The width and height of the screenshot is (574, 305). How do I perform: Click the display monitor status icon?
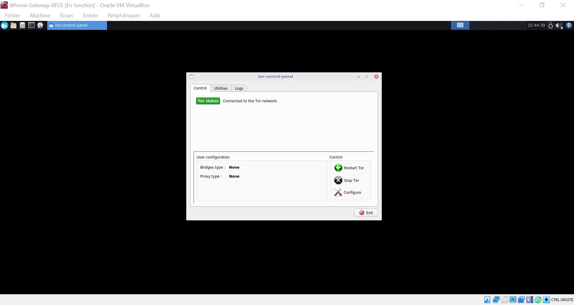pyautogui.click(x=513, y=300)
